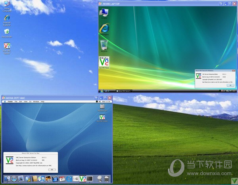The image size is (238, 185).
Task: Open Address Book in Mac dock
Action: (35, 179)
